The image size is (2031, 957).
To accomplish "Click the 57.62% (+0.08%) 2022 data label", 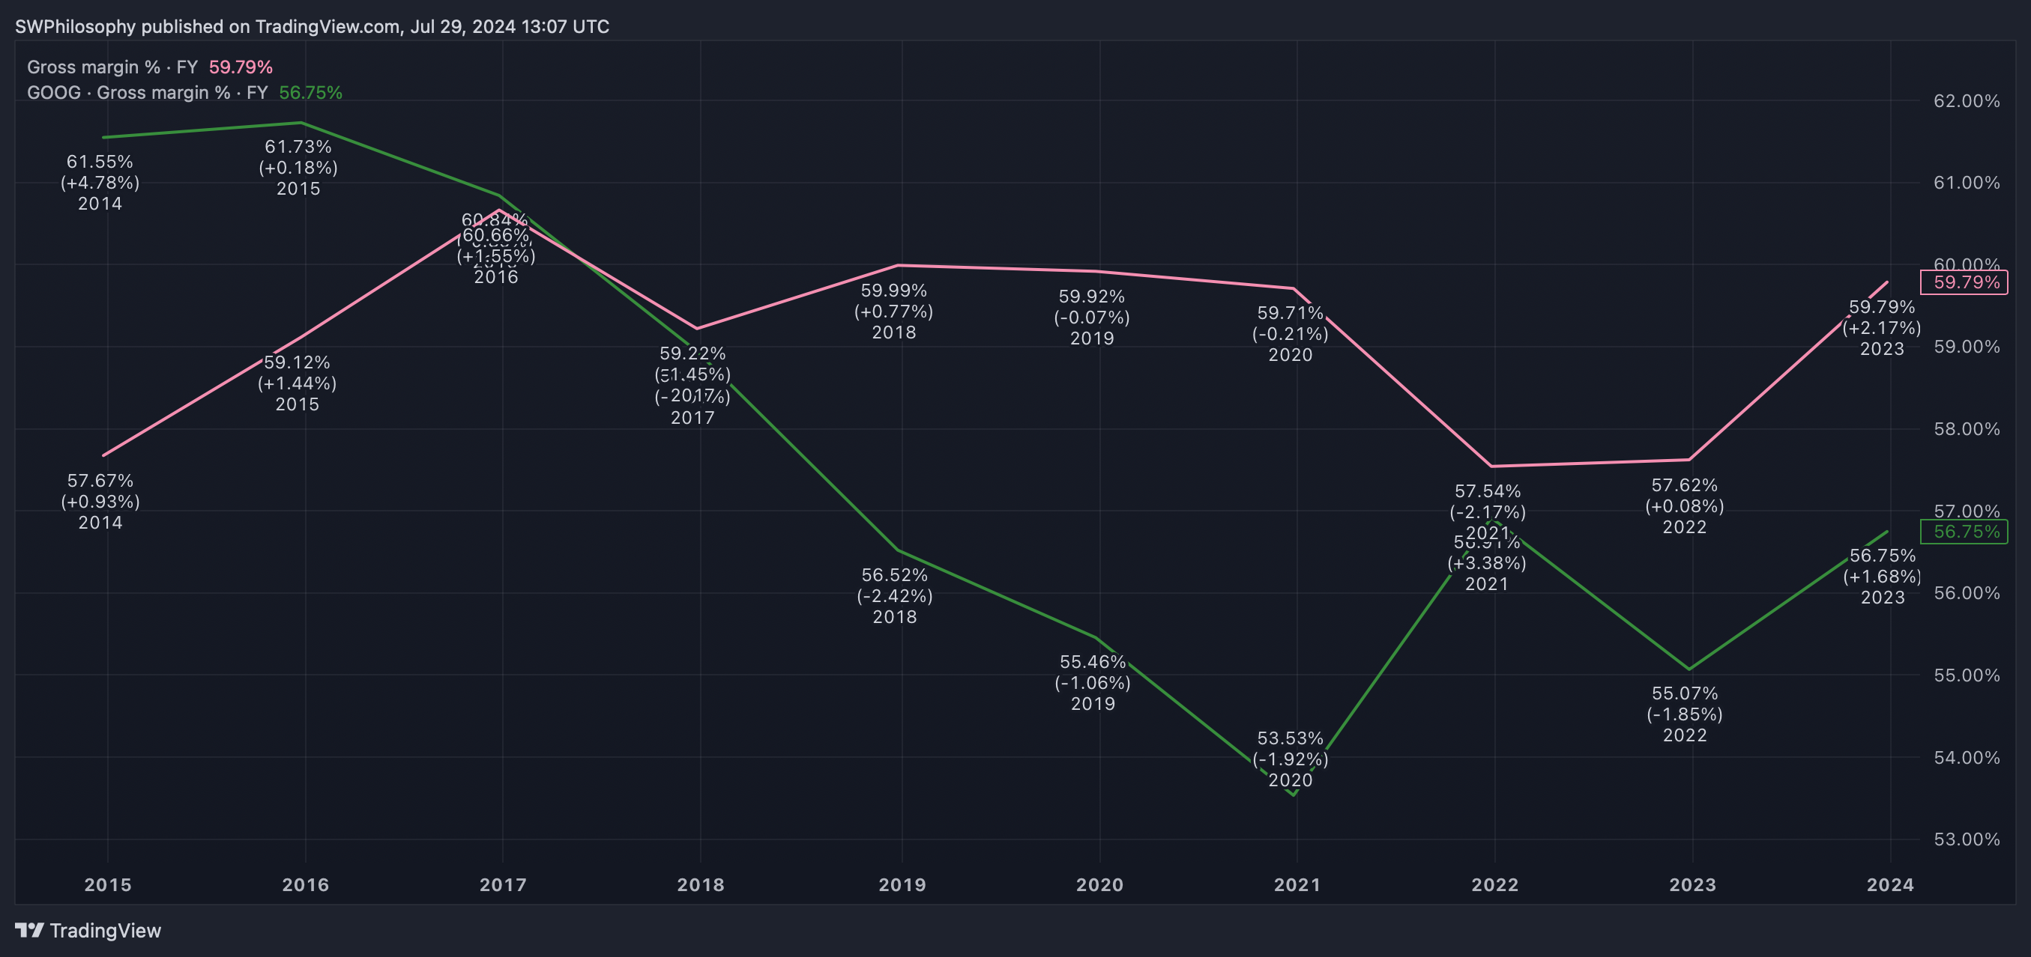I will click(1684, 505).
